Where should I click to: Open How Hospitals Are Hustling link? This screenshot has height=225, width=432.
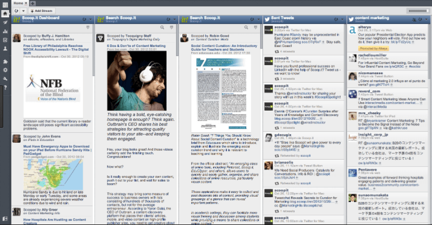54,221
